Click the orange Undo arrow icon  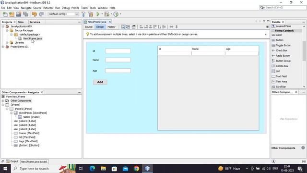[x=34, y=14]
